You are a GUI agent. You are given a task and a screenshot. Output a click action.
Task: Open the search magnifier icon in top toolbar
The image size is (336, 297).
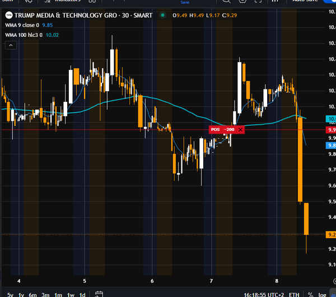point(226,1)
